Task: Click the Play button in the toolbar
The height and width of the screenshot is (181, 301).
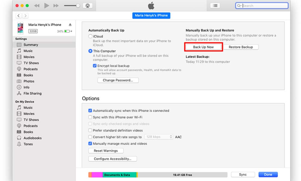Action: tap(46, 6)
